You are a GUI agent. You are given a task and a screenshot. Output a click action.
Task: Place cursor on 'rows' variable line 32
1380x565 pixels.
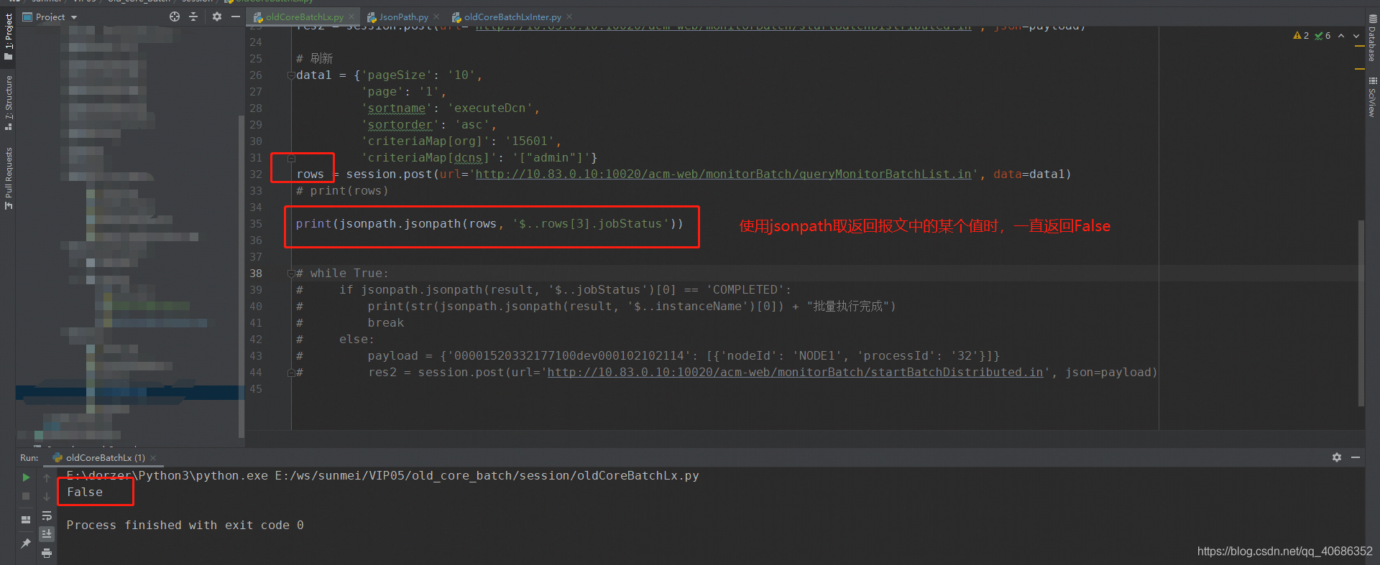[310, 174]
